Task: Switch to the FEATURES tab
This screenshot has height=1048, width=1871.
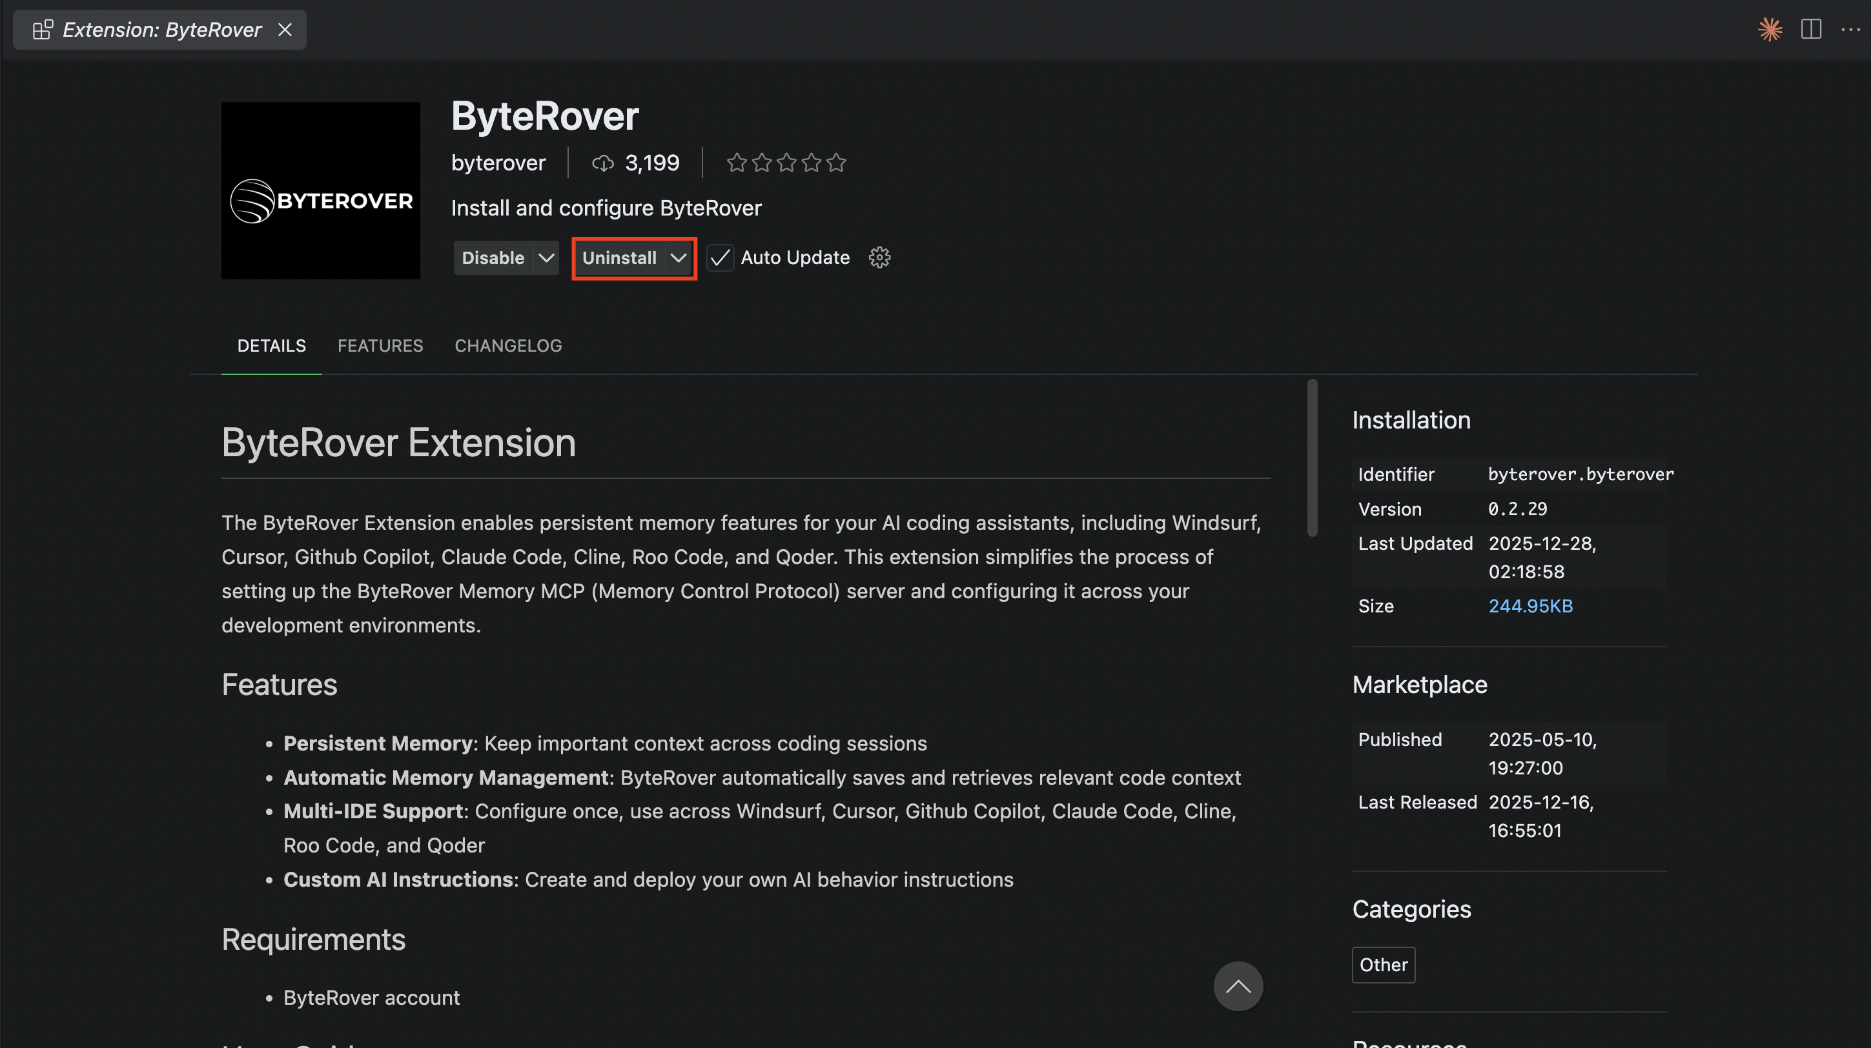Action: pos(381,346)
